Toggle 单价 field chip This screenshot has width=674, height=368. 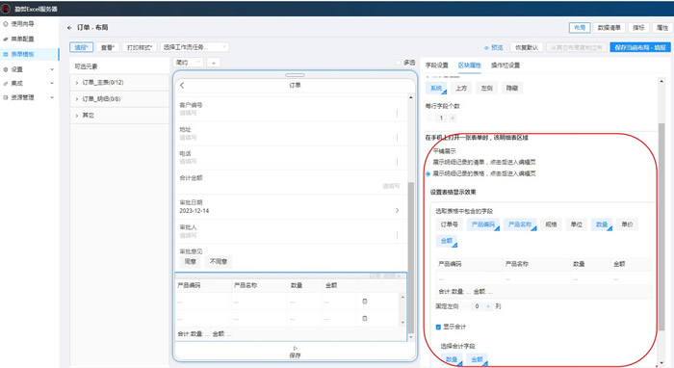pyautogui.click(x=627, y=224)
